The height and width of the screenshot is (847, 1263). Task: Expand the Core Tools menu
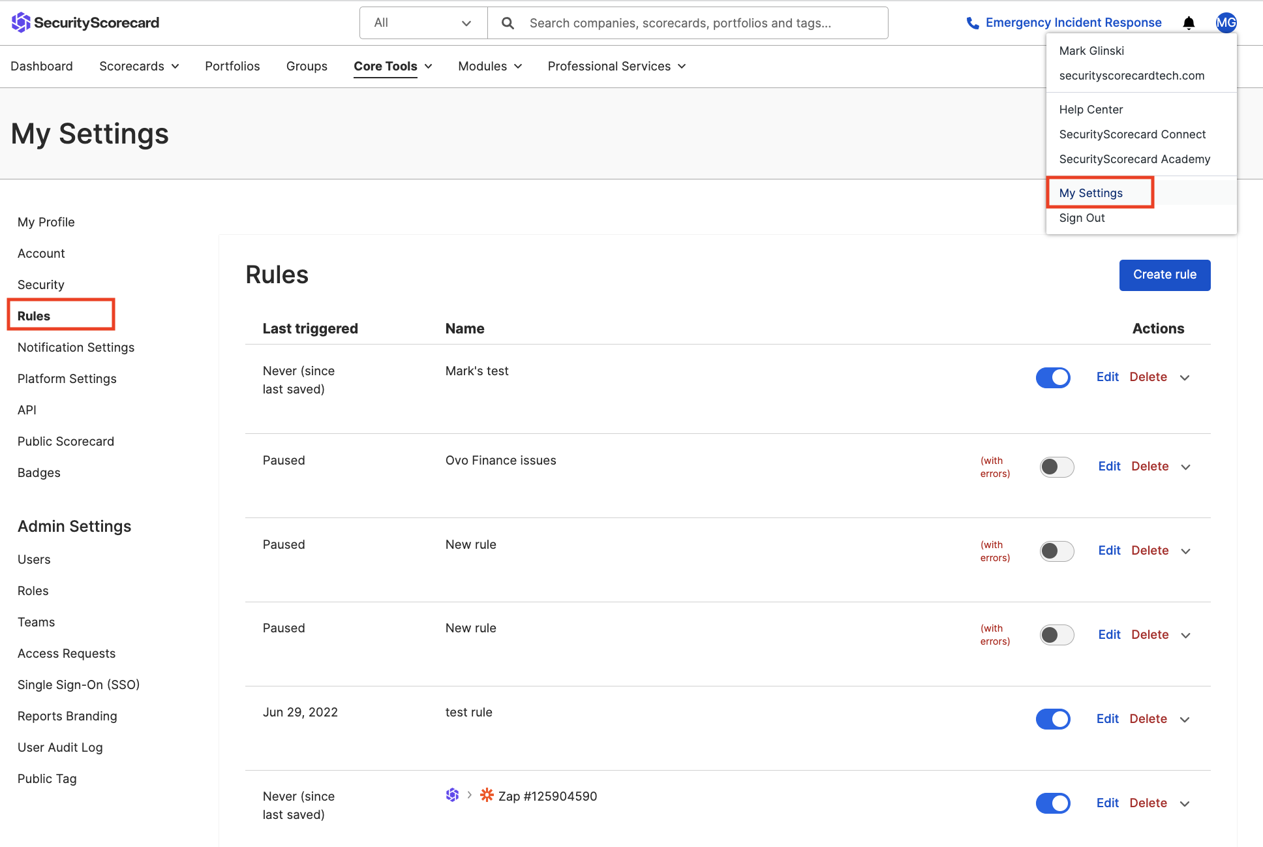pos(393,66)
